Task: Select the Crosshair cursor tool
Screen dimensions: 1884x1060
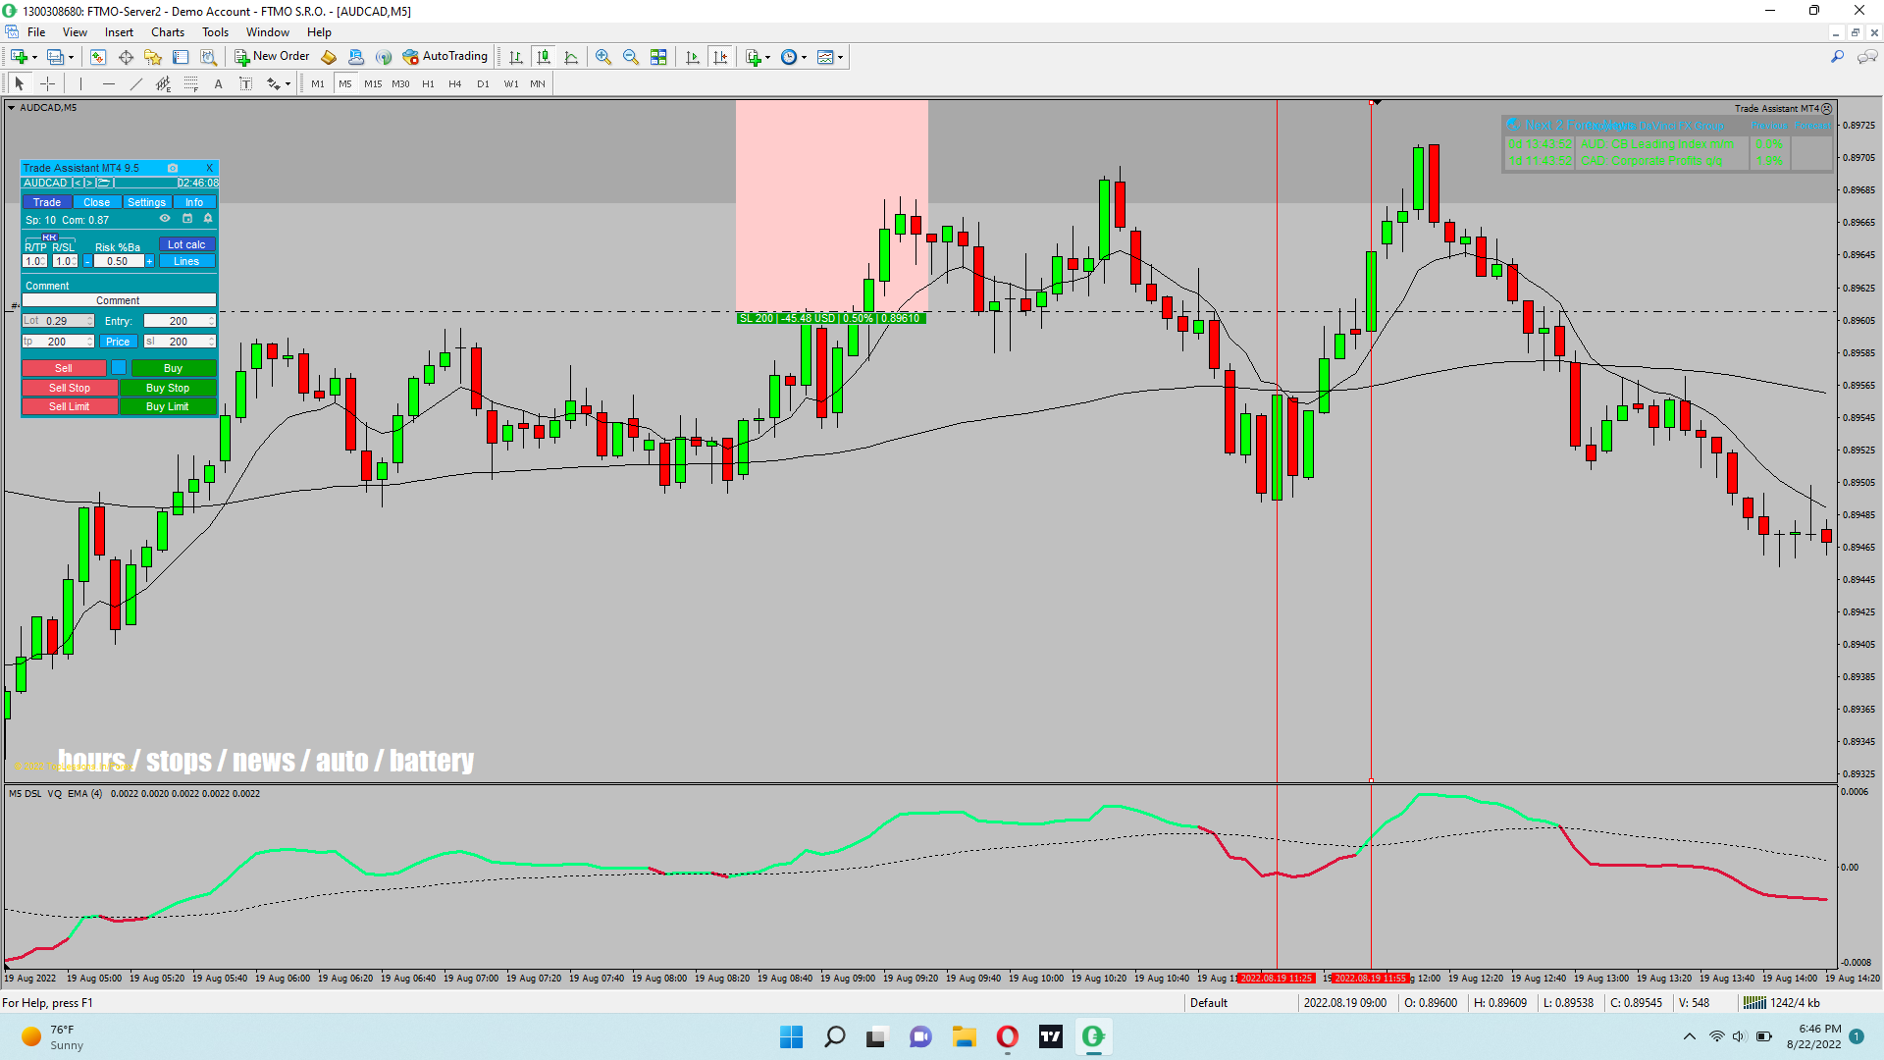Action: click(x=47, y=84)
